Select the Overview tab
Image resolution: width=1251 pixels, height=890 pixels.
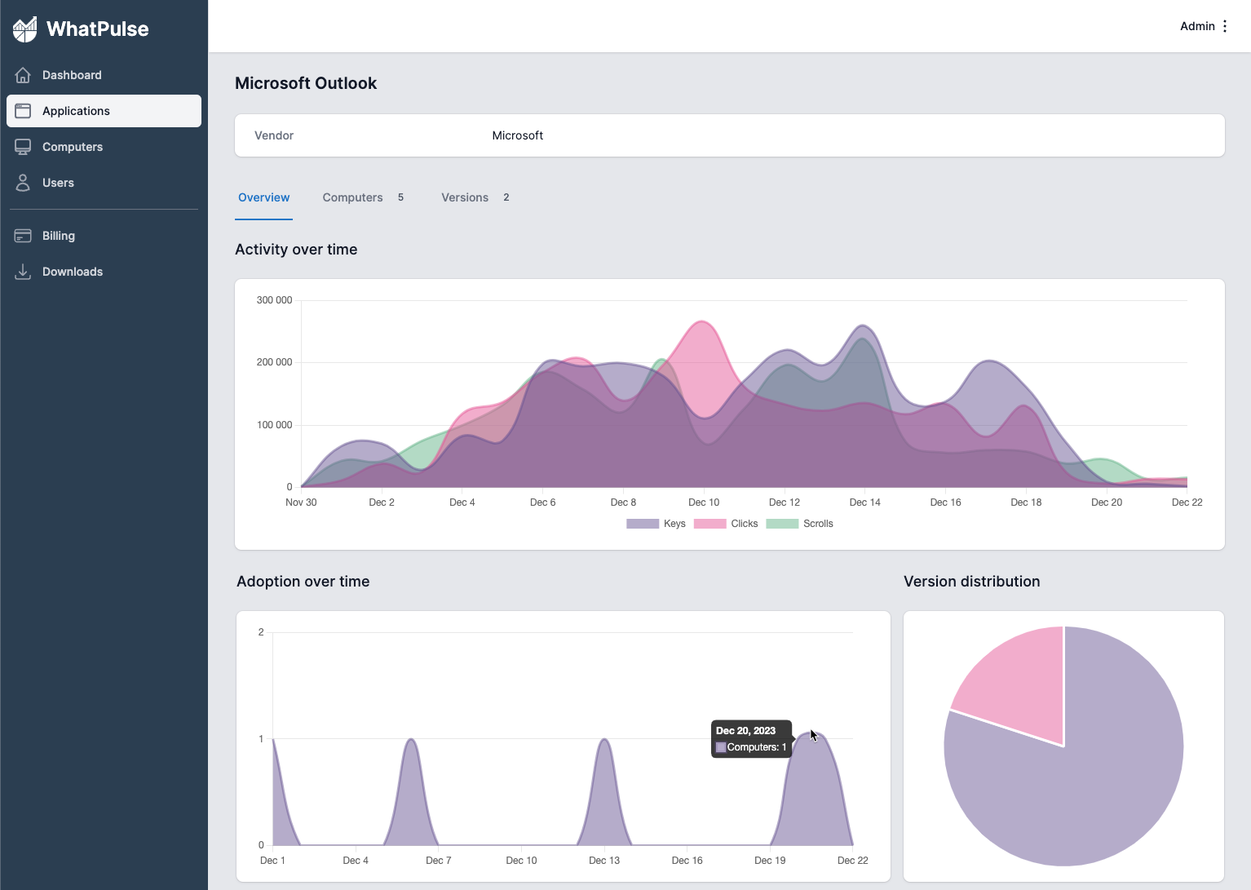tap(263, 197)
